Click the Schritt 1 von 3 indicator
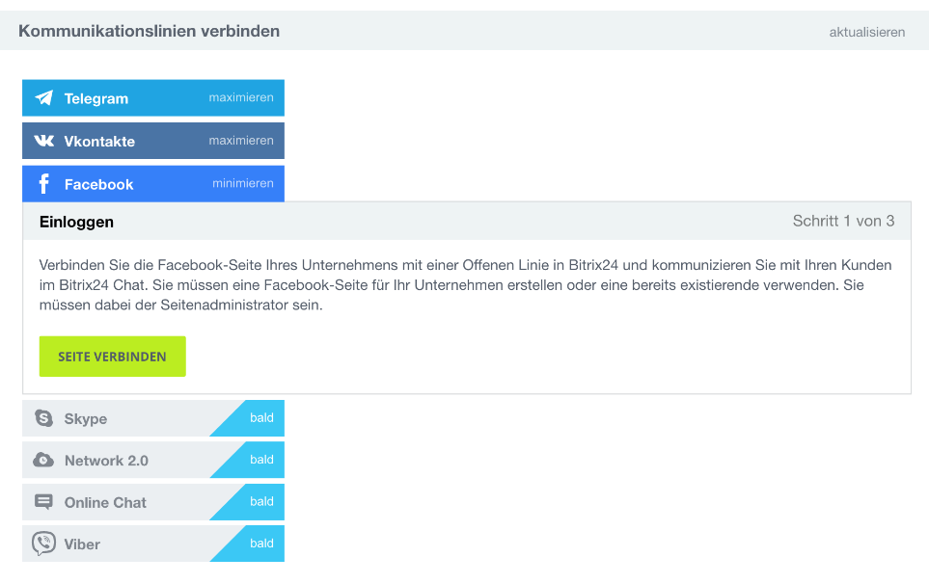Viewport: 929px width, 584px height. point(844,221)
